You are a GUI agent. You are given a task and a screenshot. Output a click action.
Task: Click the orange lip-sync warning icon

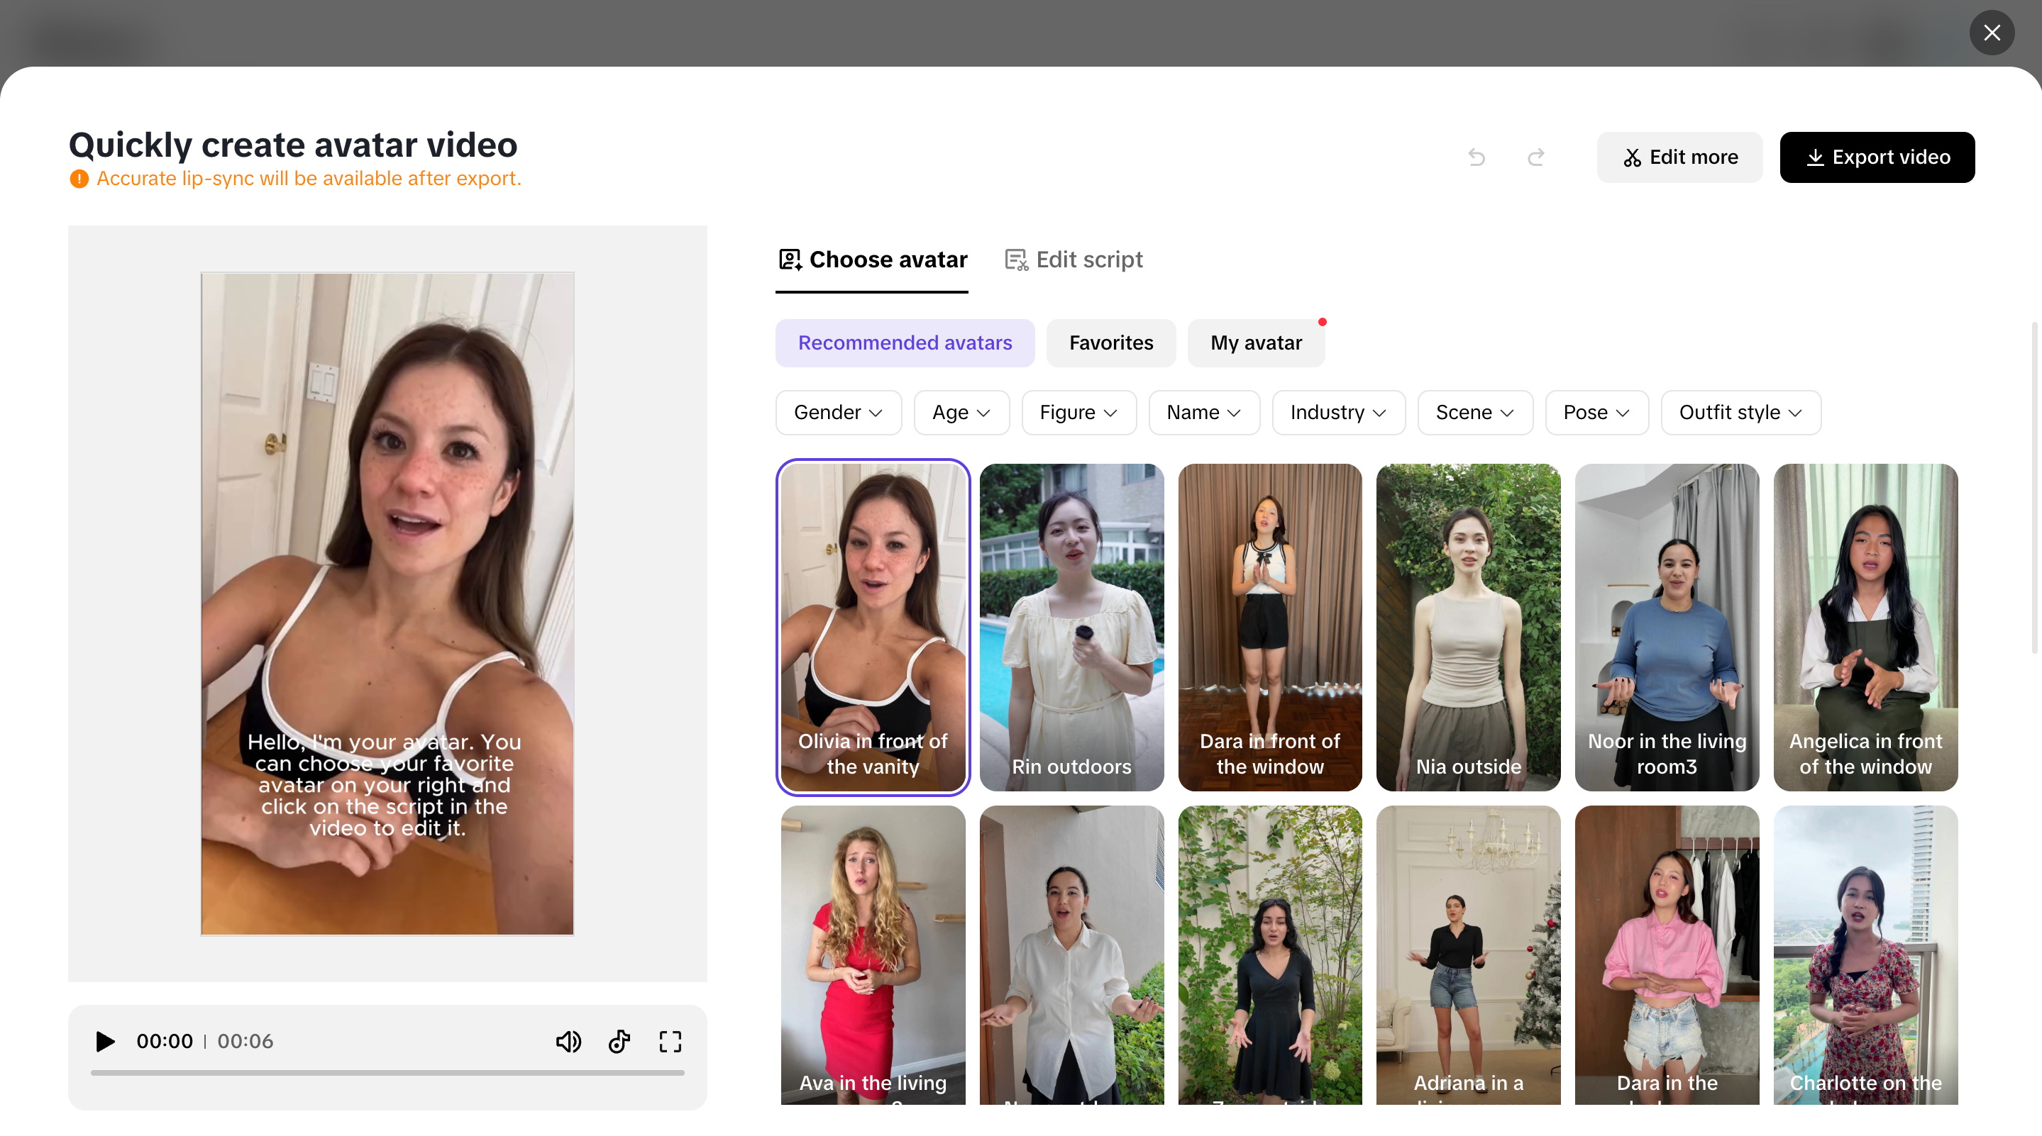point(79,179)
